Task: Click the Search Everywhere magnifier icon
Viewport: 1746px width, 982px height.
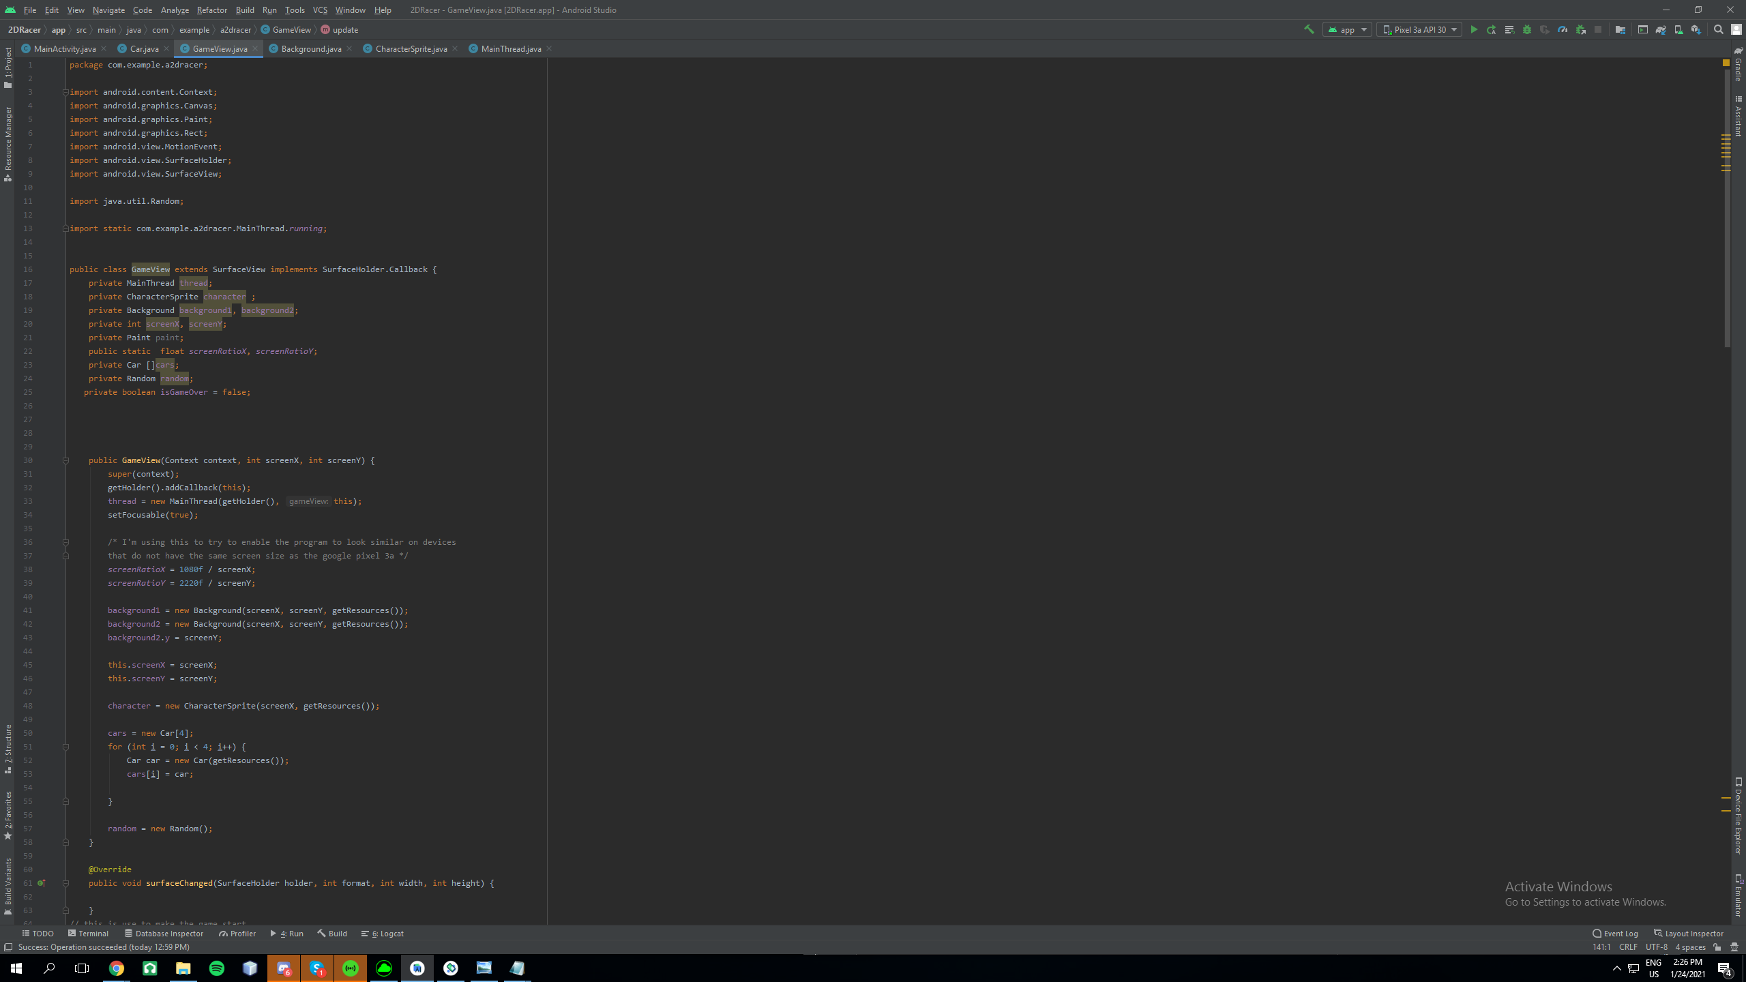Action: tap(1719, 29)
